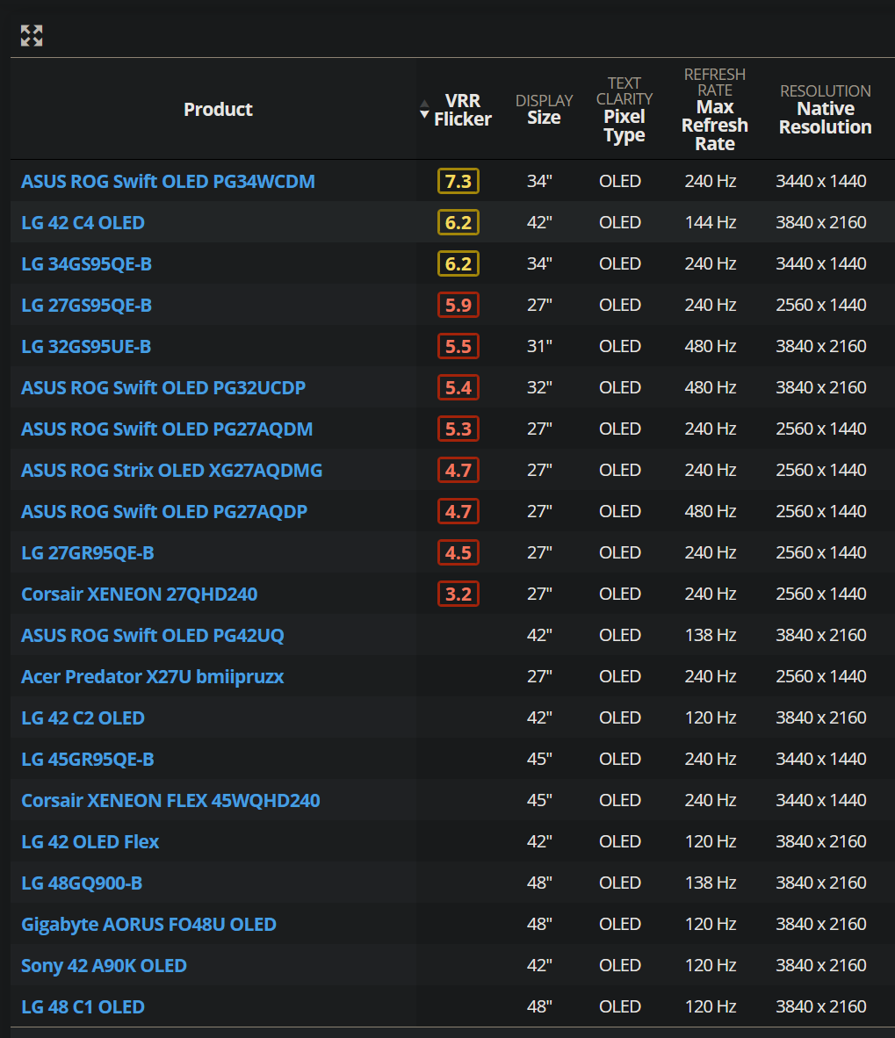
Task: Open LG 42 C4 OLED link
Action: pos(83,222)
